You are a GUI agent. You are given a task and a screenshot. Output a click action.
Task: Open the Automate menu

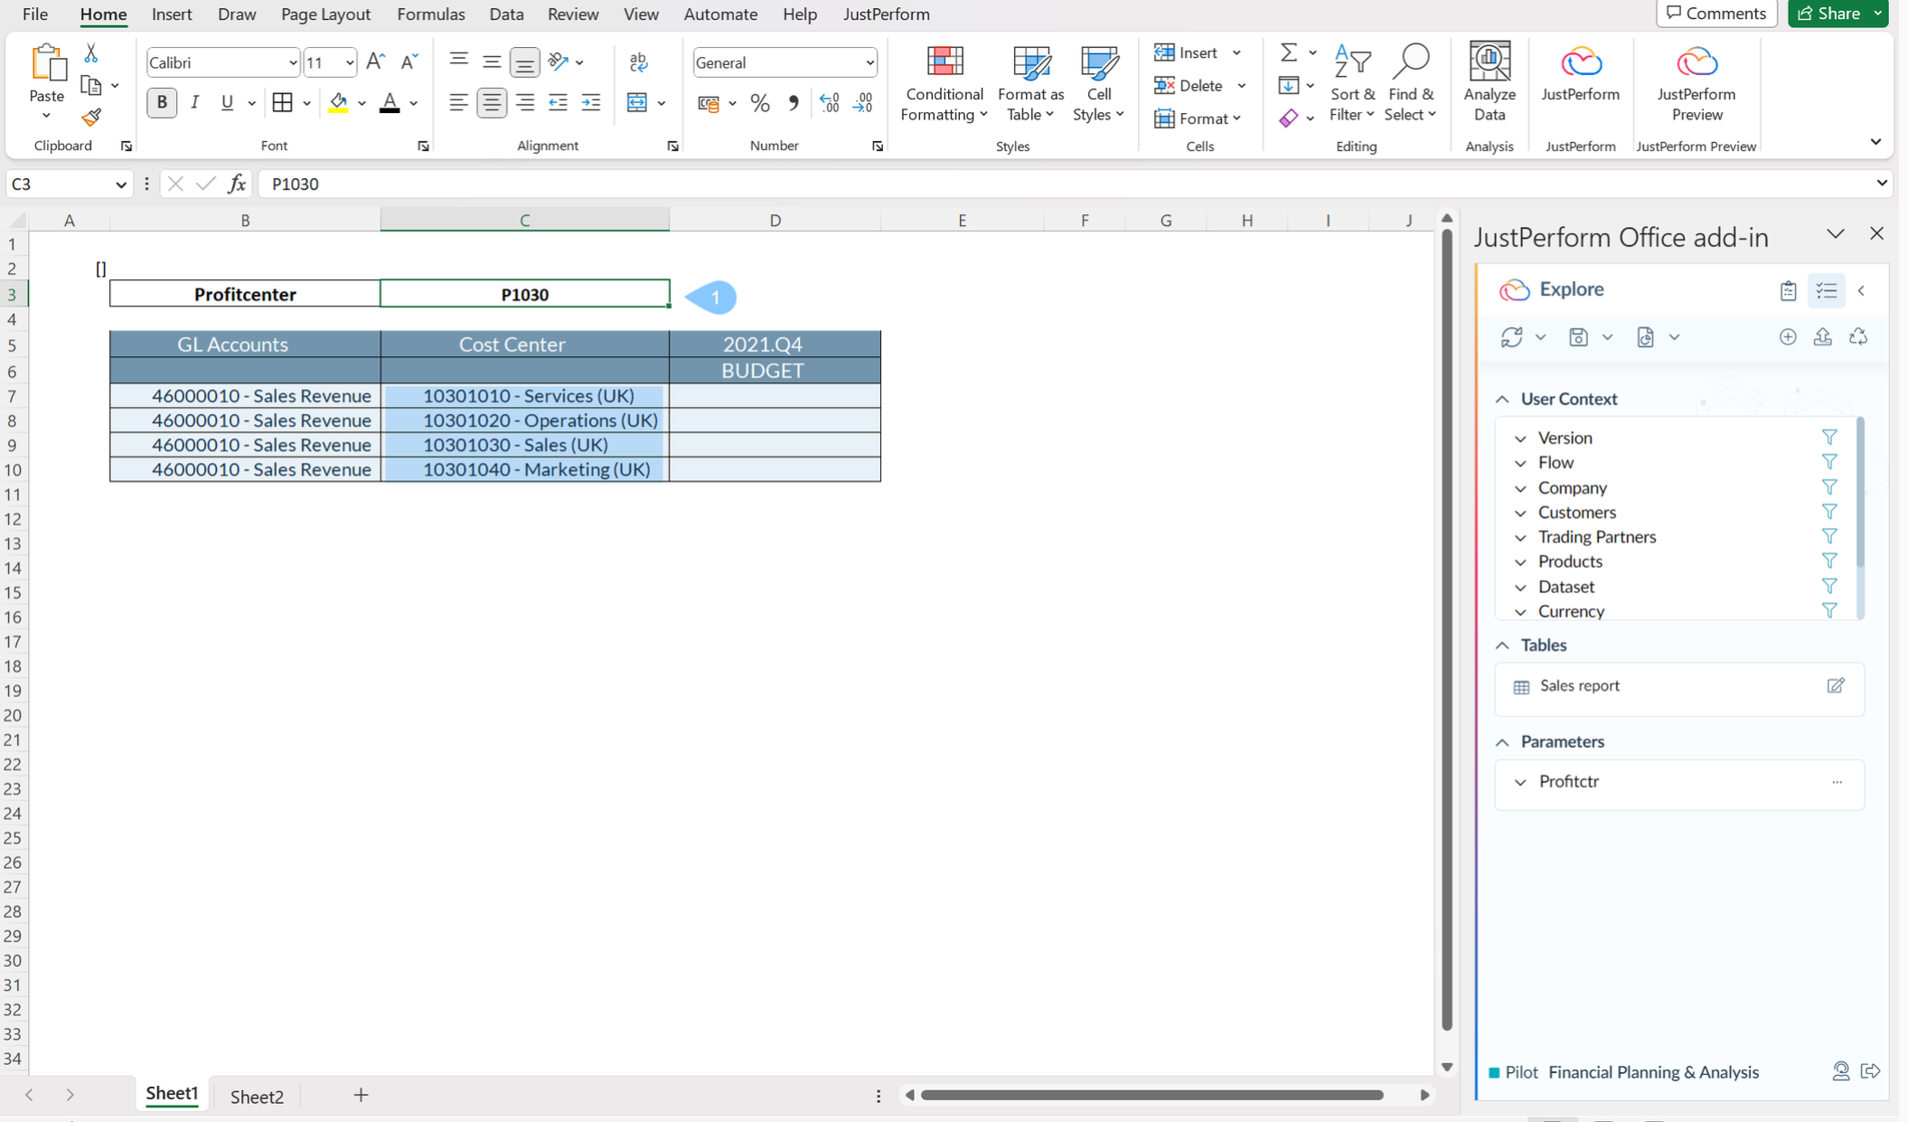point(720,14)
